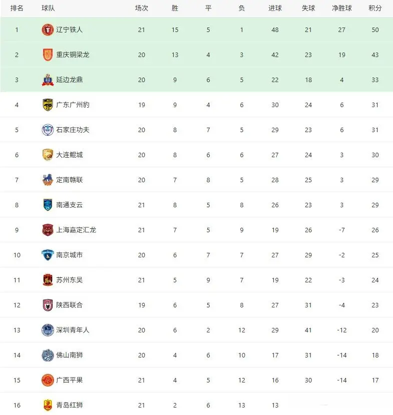The height and width of the screenshot is (415, 393).
Task: Select the 广西平果 team name
Action: [x=69, y=380]
